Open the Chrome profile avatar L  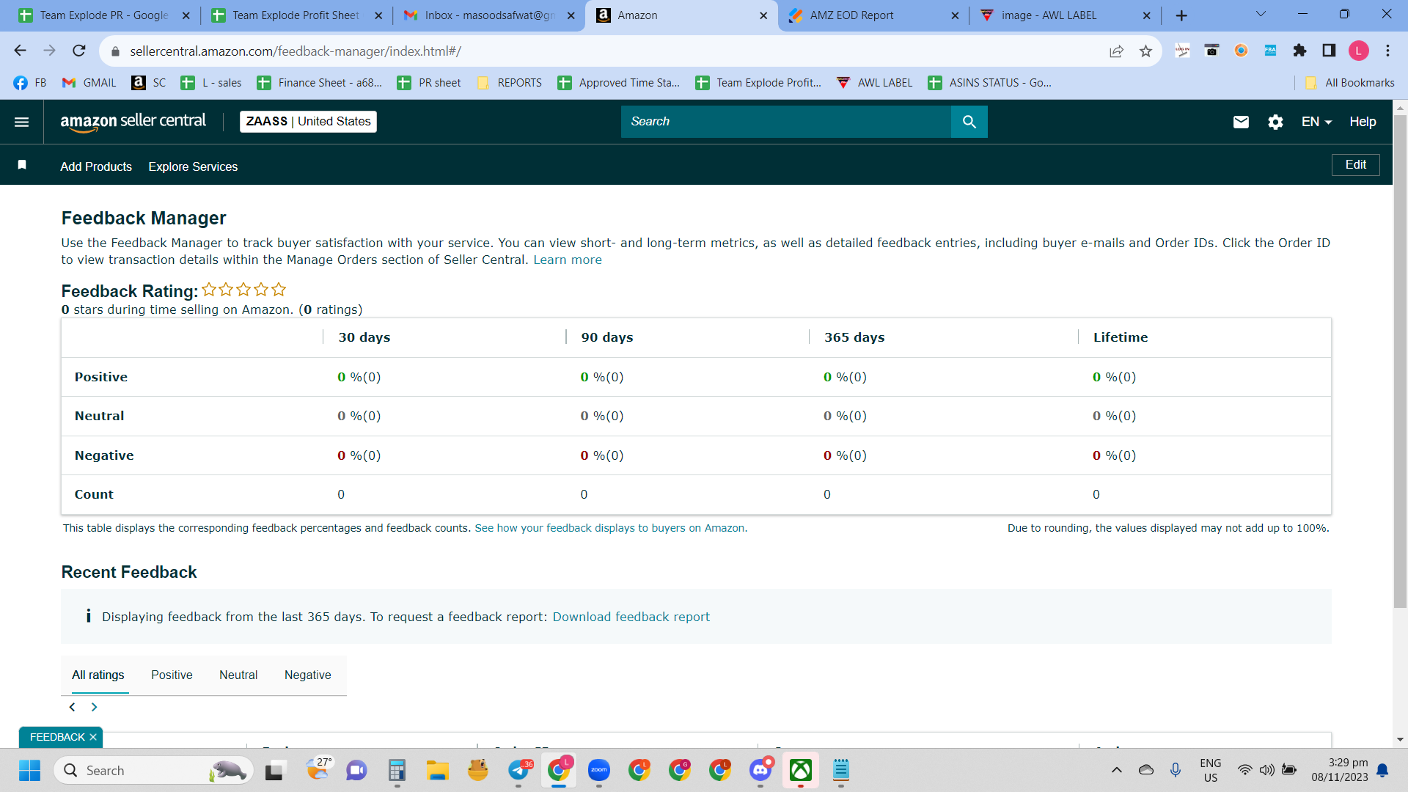tap(1358, 51)
